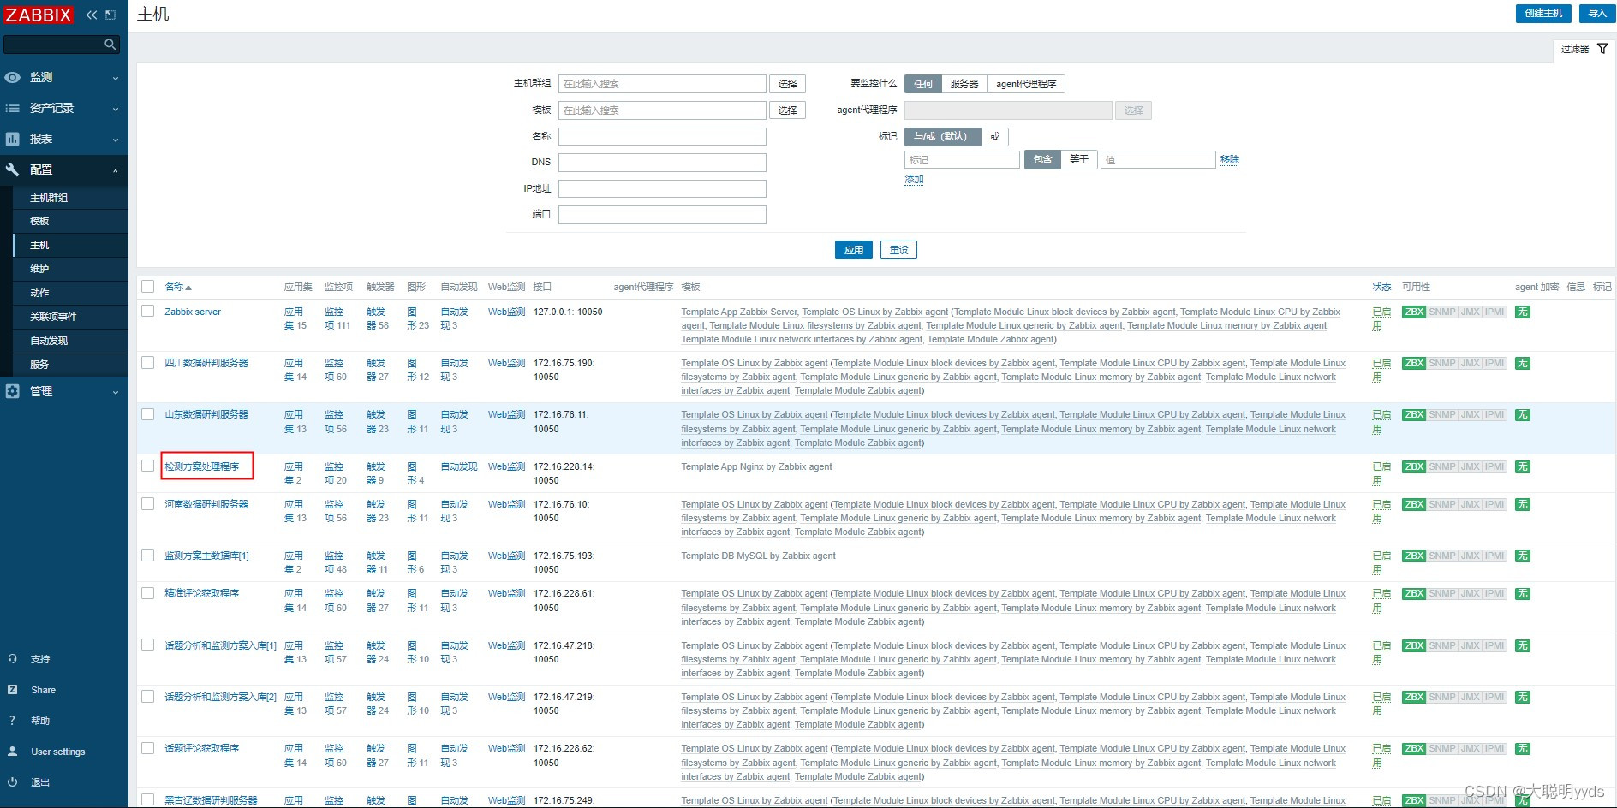Click JMX badge for Zabbix server row

pyautogui.click(x=1471, y=312)
